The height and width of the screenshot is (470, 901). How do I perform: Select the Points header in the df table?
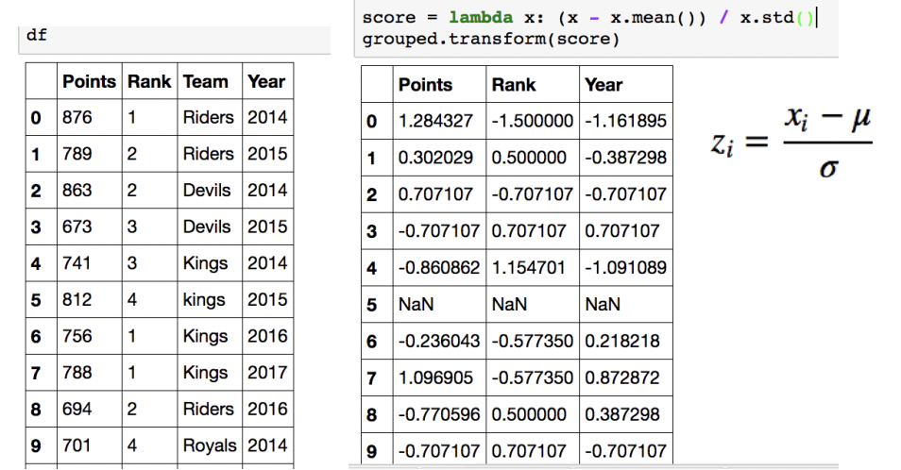click(x=89, y=81)
